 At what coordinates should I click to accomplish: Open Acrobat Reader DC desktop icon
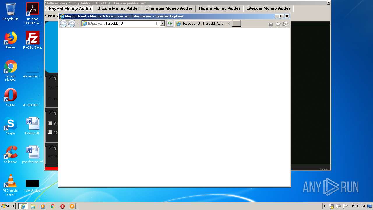[x=32, y=13]
